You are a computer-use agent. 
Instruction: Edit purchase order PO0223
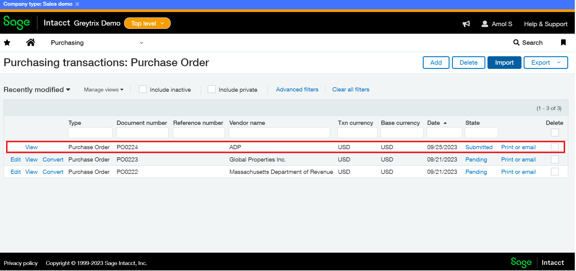point(16,159)
